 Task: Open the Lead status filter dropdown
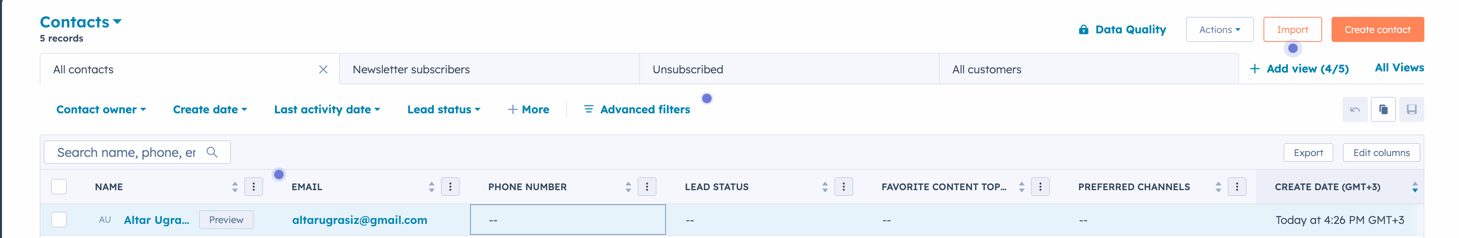point(443,109)
